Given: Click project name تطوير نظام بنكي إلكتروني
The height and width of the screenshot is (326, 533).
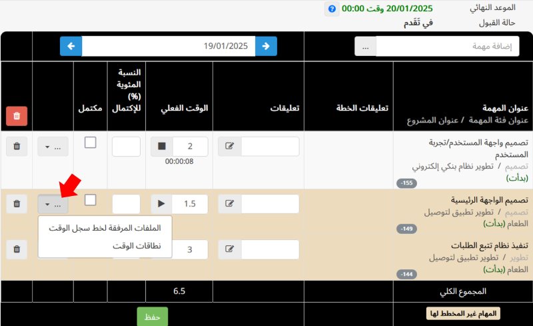Looking at the screenshot, I should coord(453,167).
